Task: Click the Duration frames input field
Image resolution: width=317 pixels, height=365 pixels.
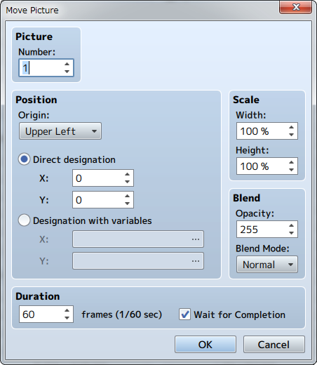Action: point(41,314)
